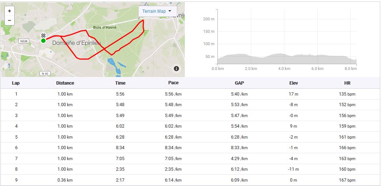Image resolution: width=381 pixels, height=186 pixels.
Task: Select the lap 6 row
Action: pos(190,148)
